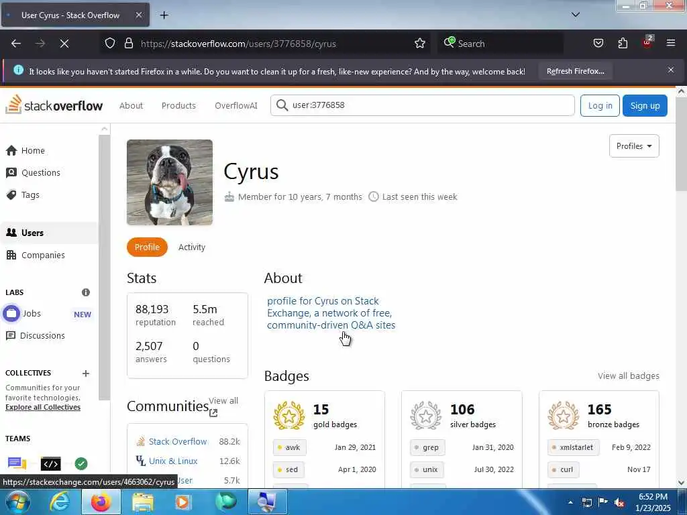Click View all communities link

(x=223, y=406)
